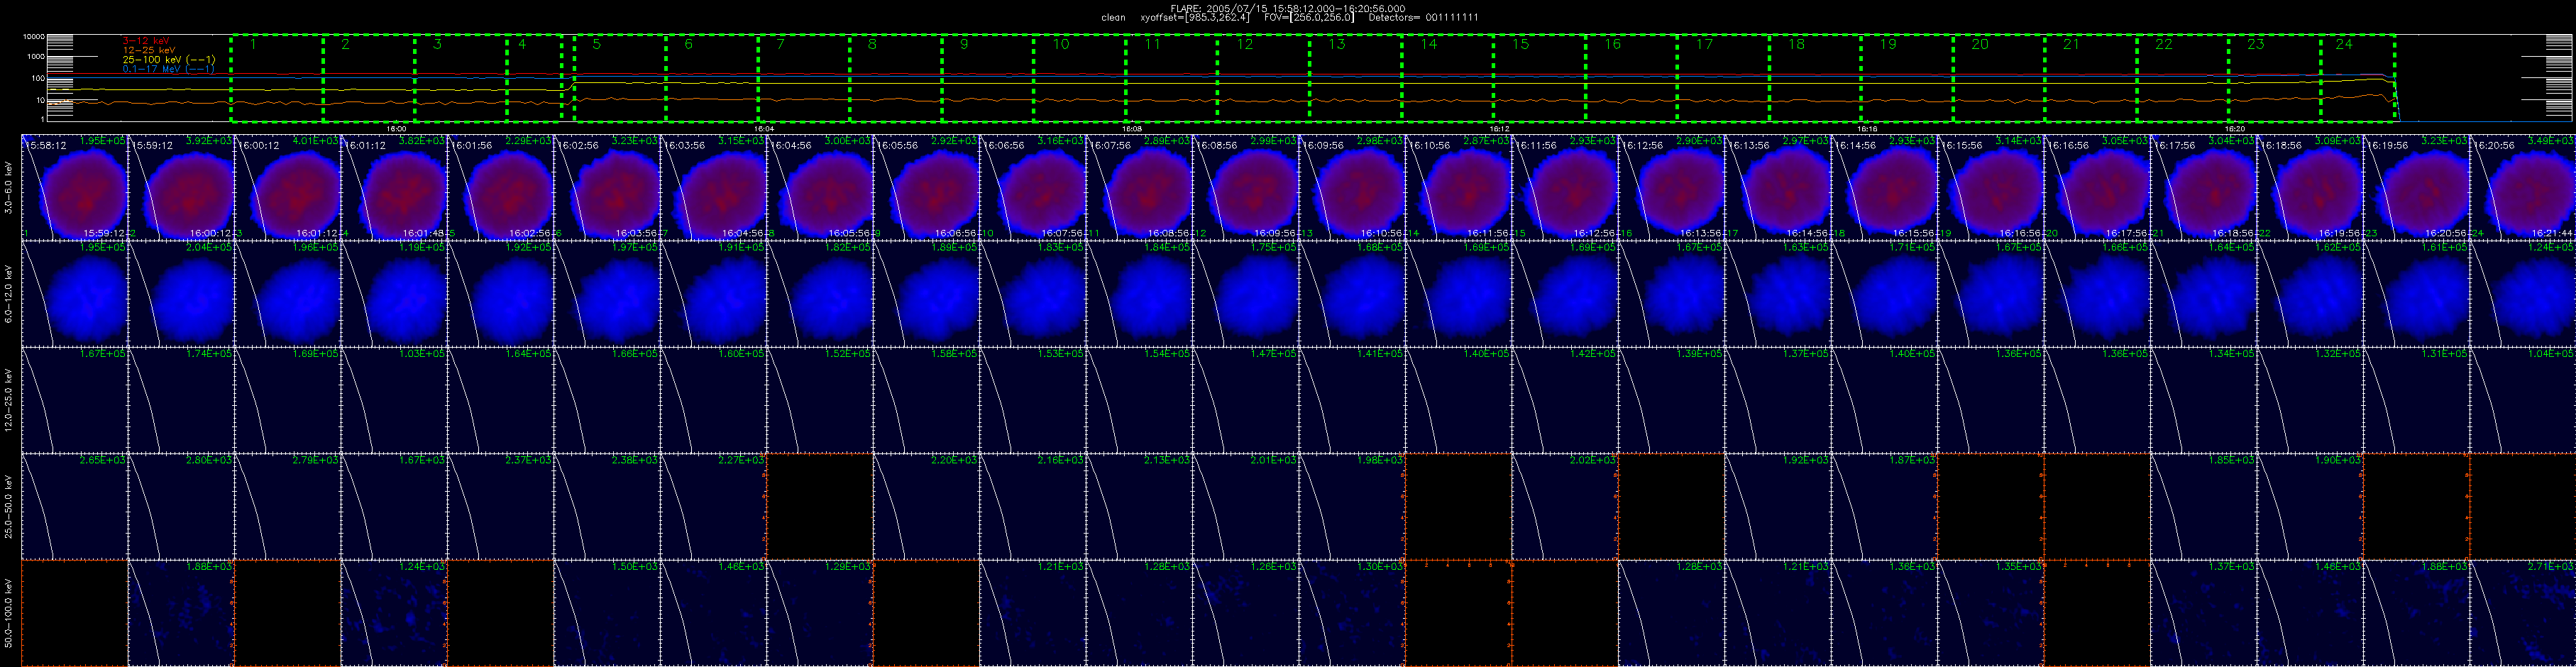Viewport: 2576px width, 667px height.
Task: Click the '50.0-100.0 keV' row label
Action: click(9, 612)
